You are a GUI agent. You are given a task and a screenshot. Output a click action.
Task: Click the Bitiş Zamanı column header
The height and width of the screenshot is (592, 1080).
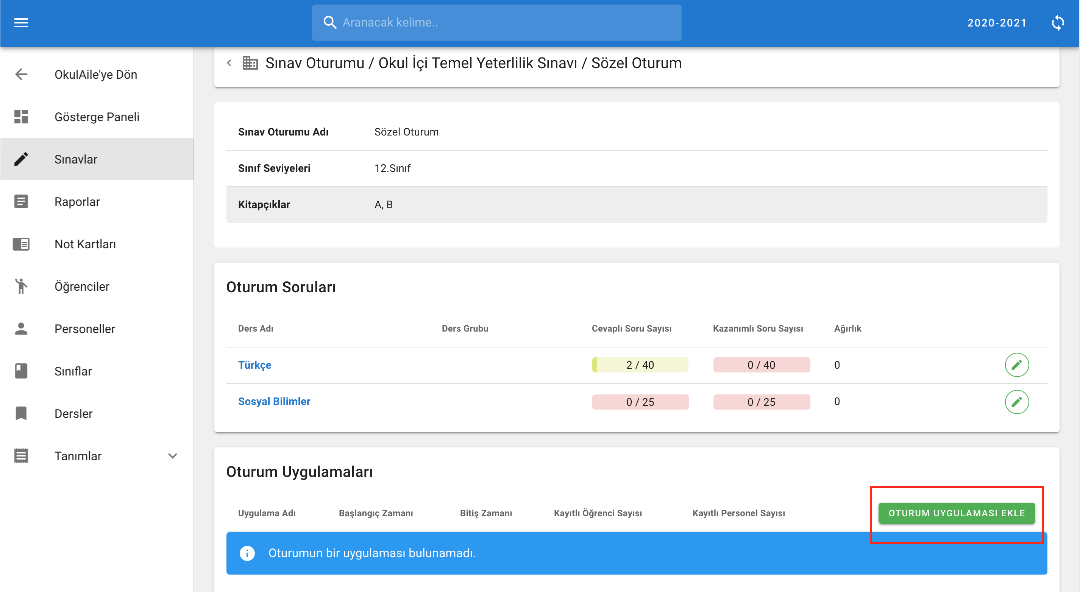coord(486,513)
